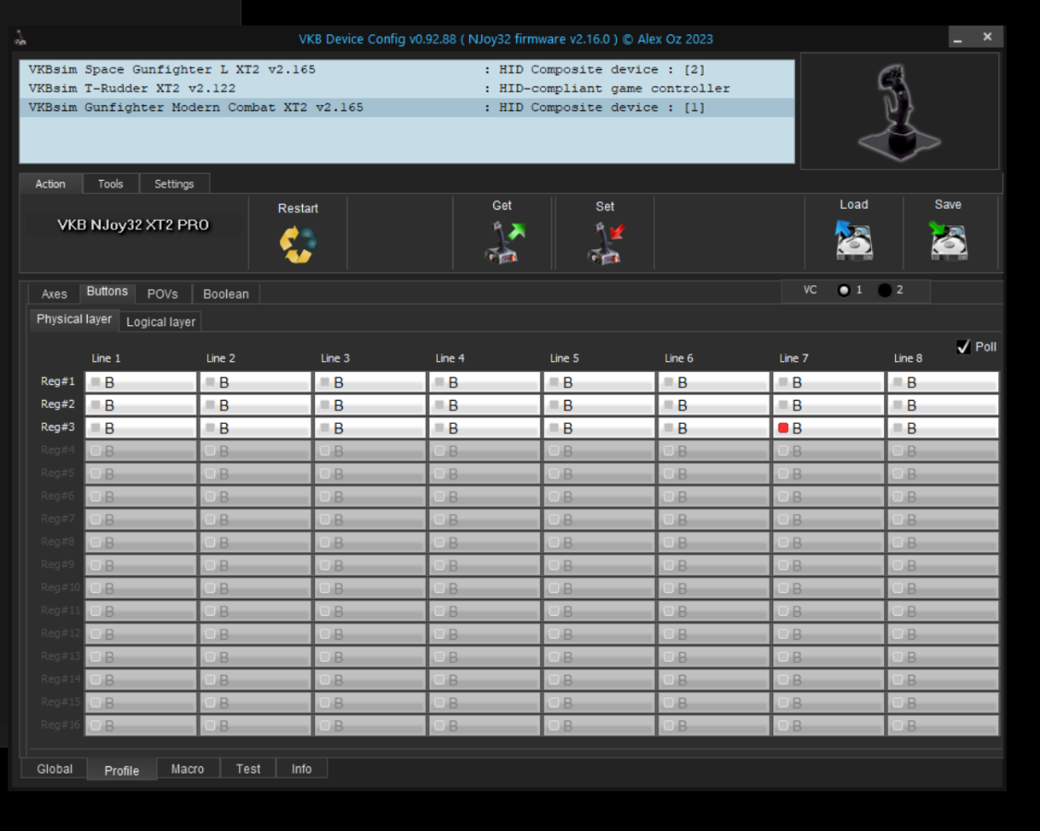
Task: Click disabled cell Reg#16 Line 8
Action: [x=942, y=726]
